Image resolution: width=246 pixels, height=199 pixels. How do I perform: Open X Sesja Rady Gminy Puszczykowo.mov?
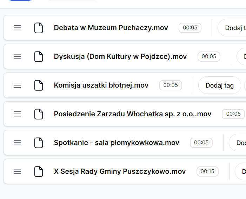120,171
